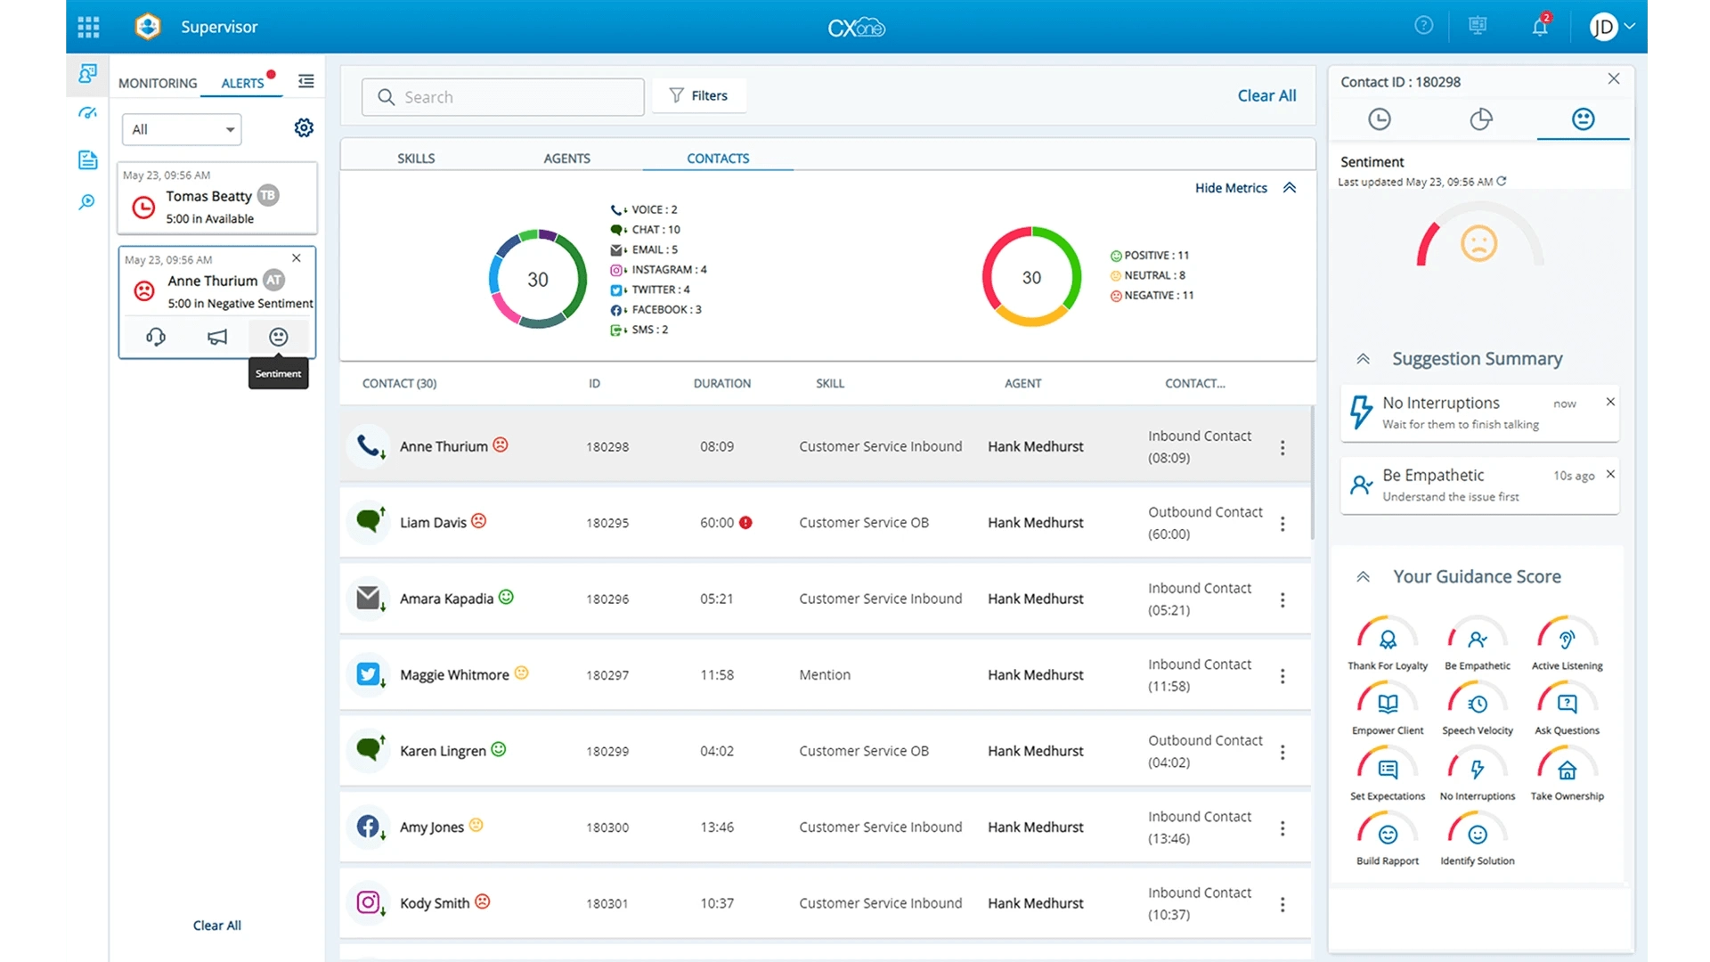Select the dashboard gauge icon in sidebar
The width and height of the screenshot is (1710, 962).
[x=87, y=113]
